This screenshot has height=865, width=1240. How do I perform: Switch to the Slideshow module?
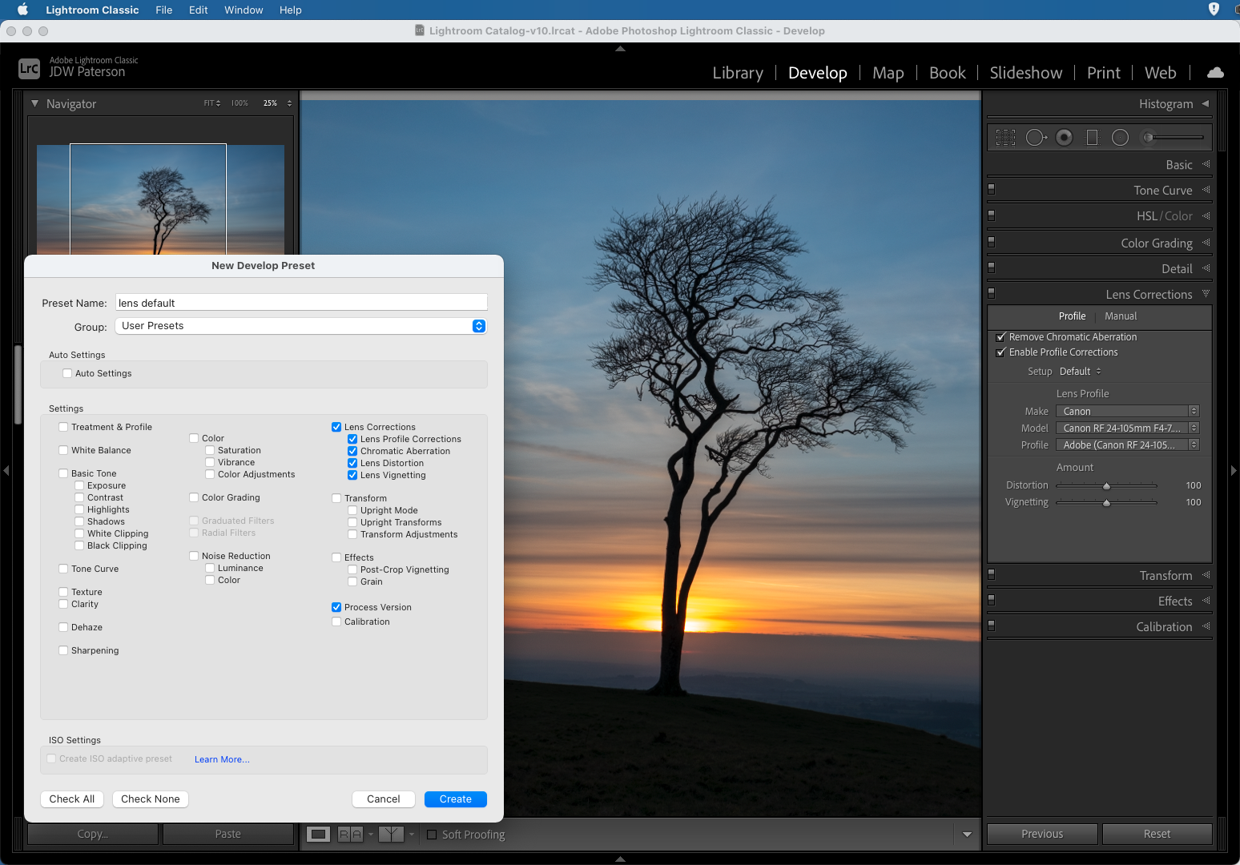pos(1026,73)
